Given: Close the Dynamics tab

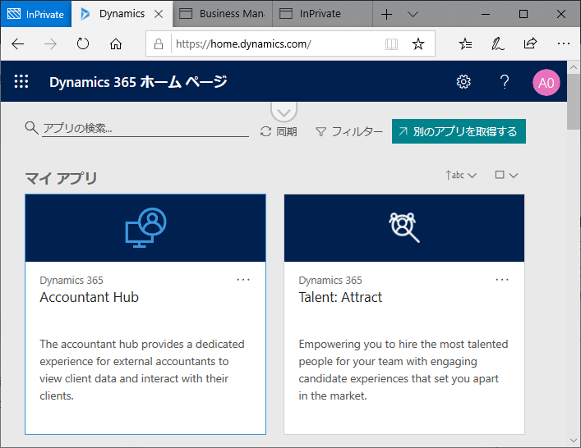Looking at the screenshot, I should click(x=159, y=14).
